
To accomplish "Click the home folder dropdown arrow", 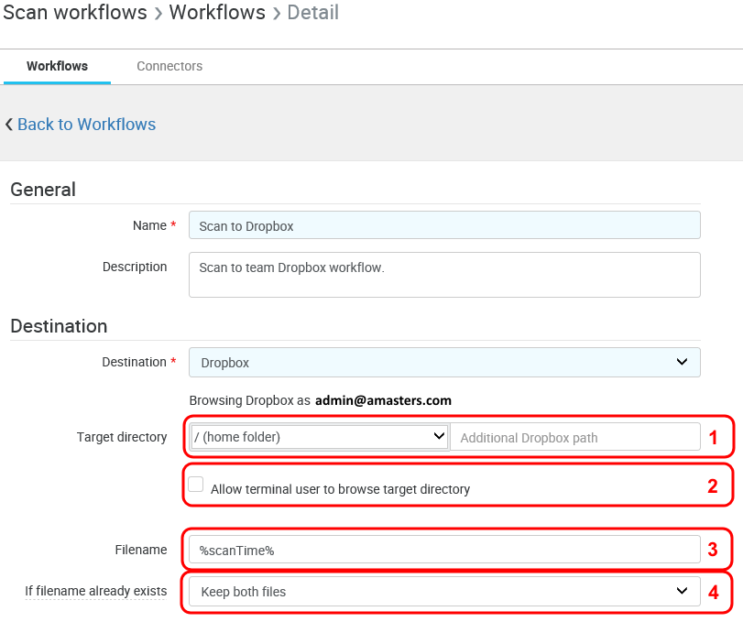I will click(x=438, y=437).
